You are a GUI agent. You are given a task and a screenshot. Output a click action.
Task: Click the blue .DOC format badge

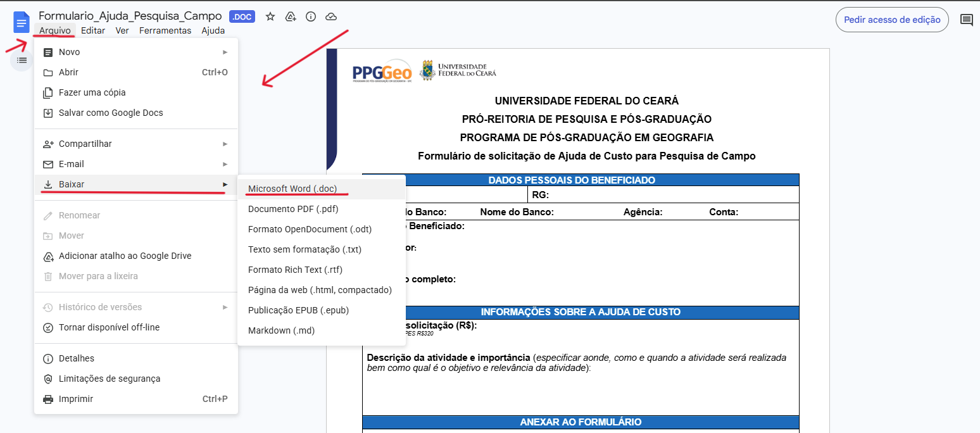pyautogui.click(x=241, y=17)
